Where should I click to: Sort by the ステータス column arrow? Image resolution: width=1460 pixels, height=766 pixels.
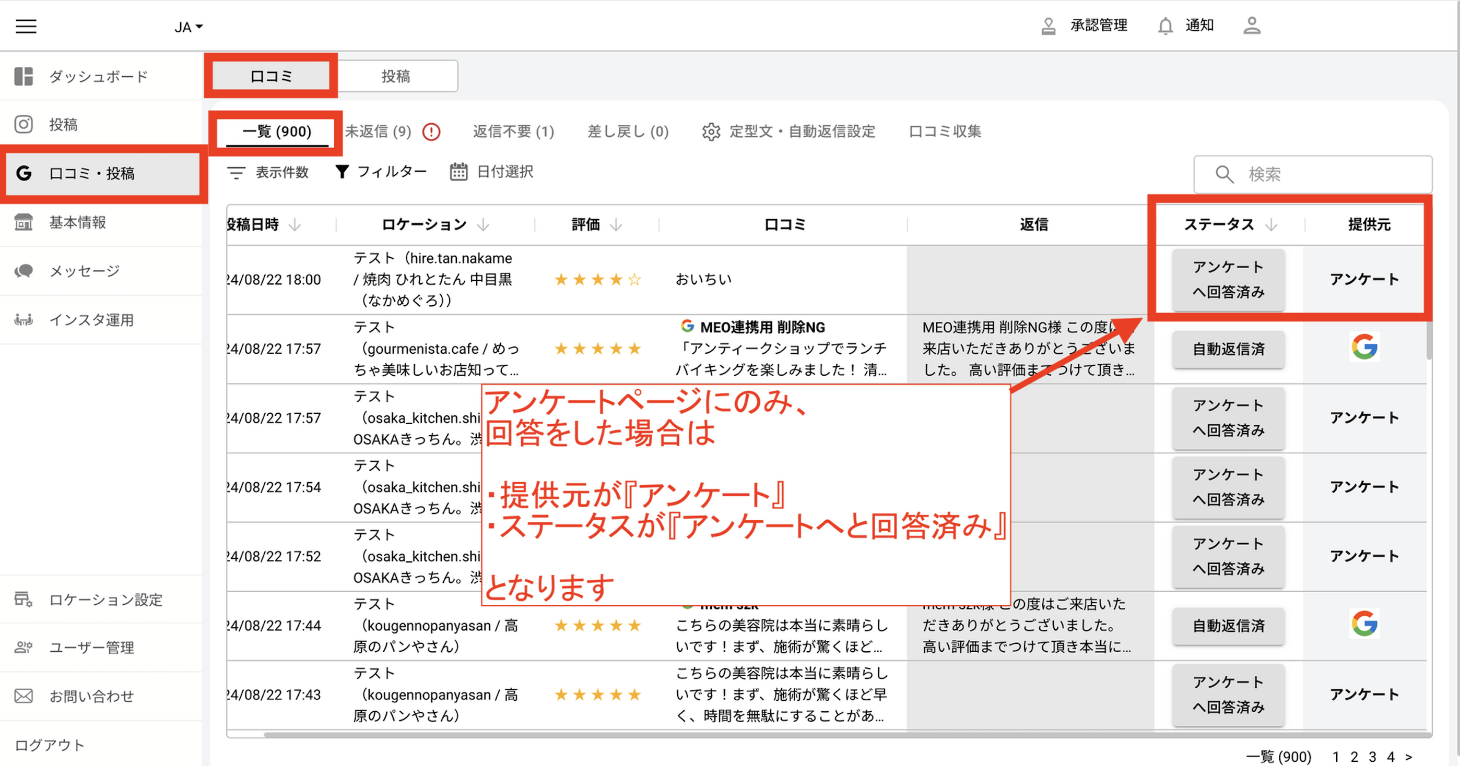click(1272, 224)
